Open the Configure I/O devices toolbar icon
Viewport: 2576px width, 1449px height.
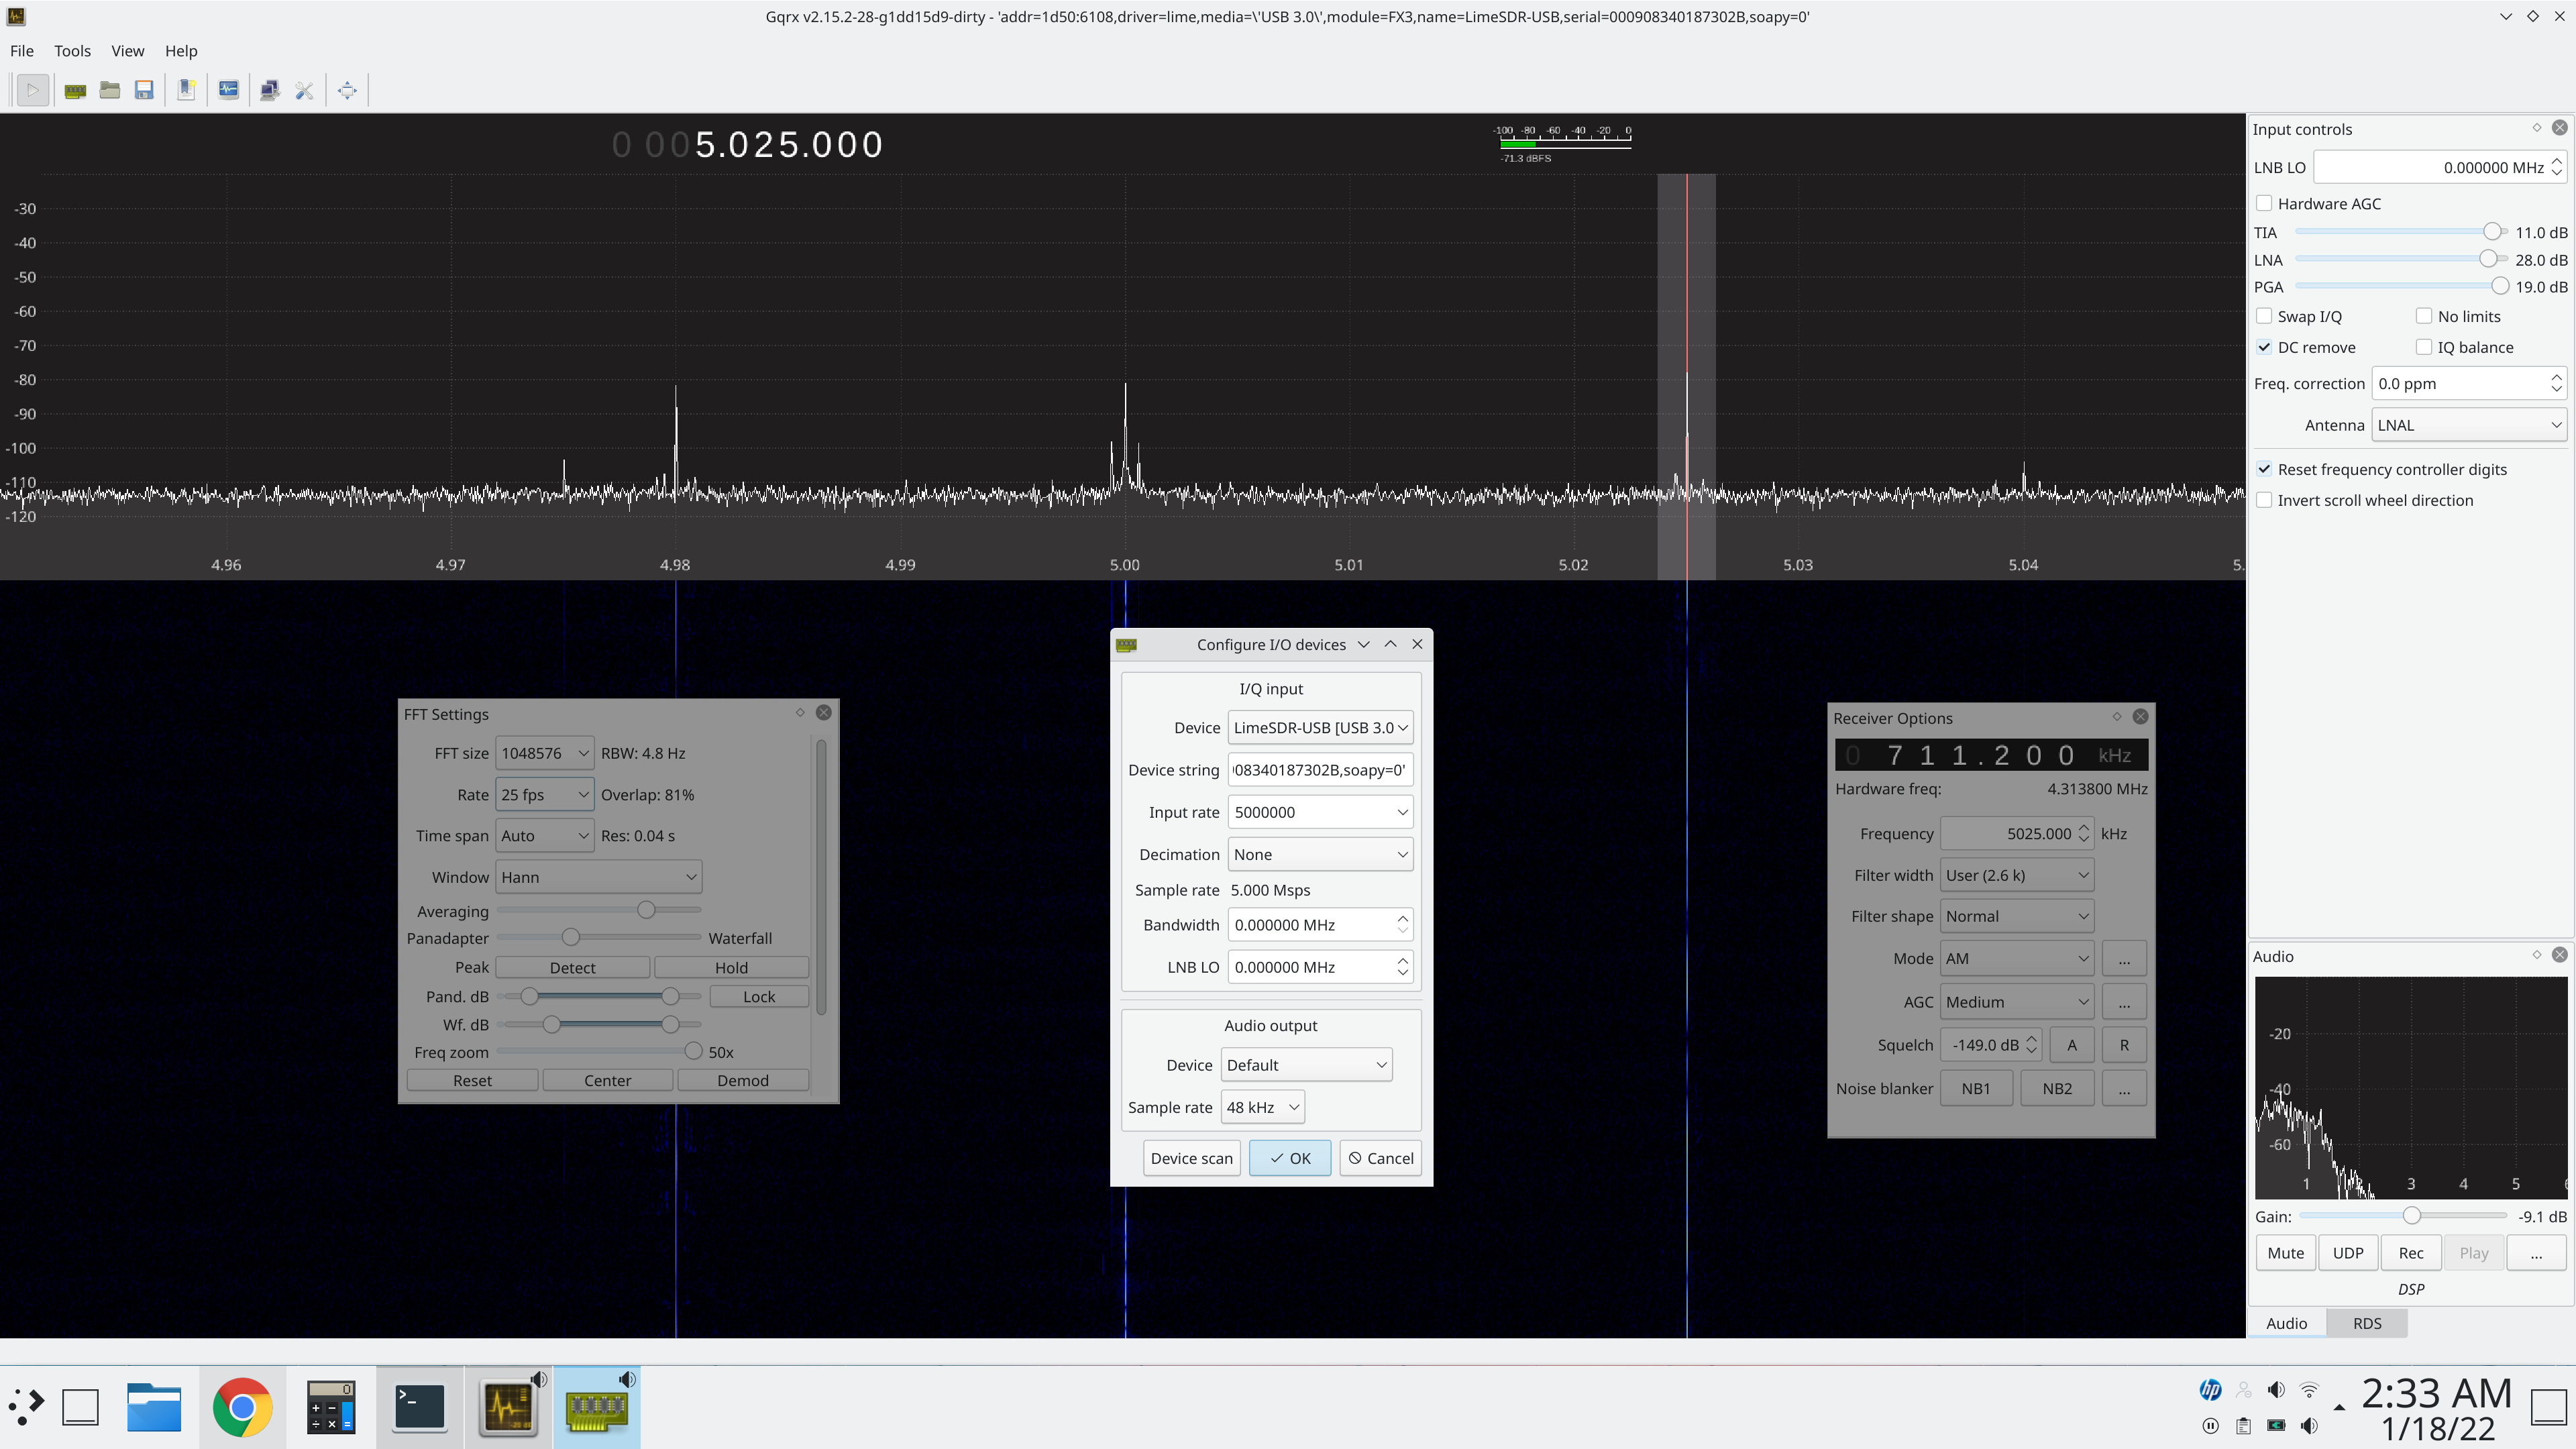click(x=75, y=90)
